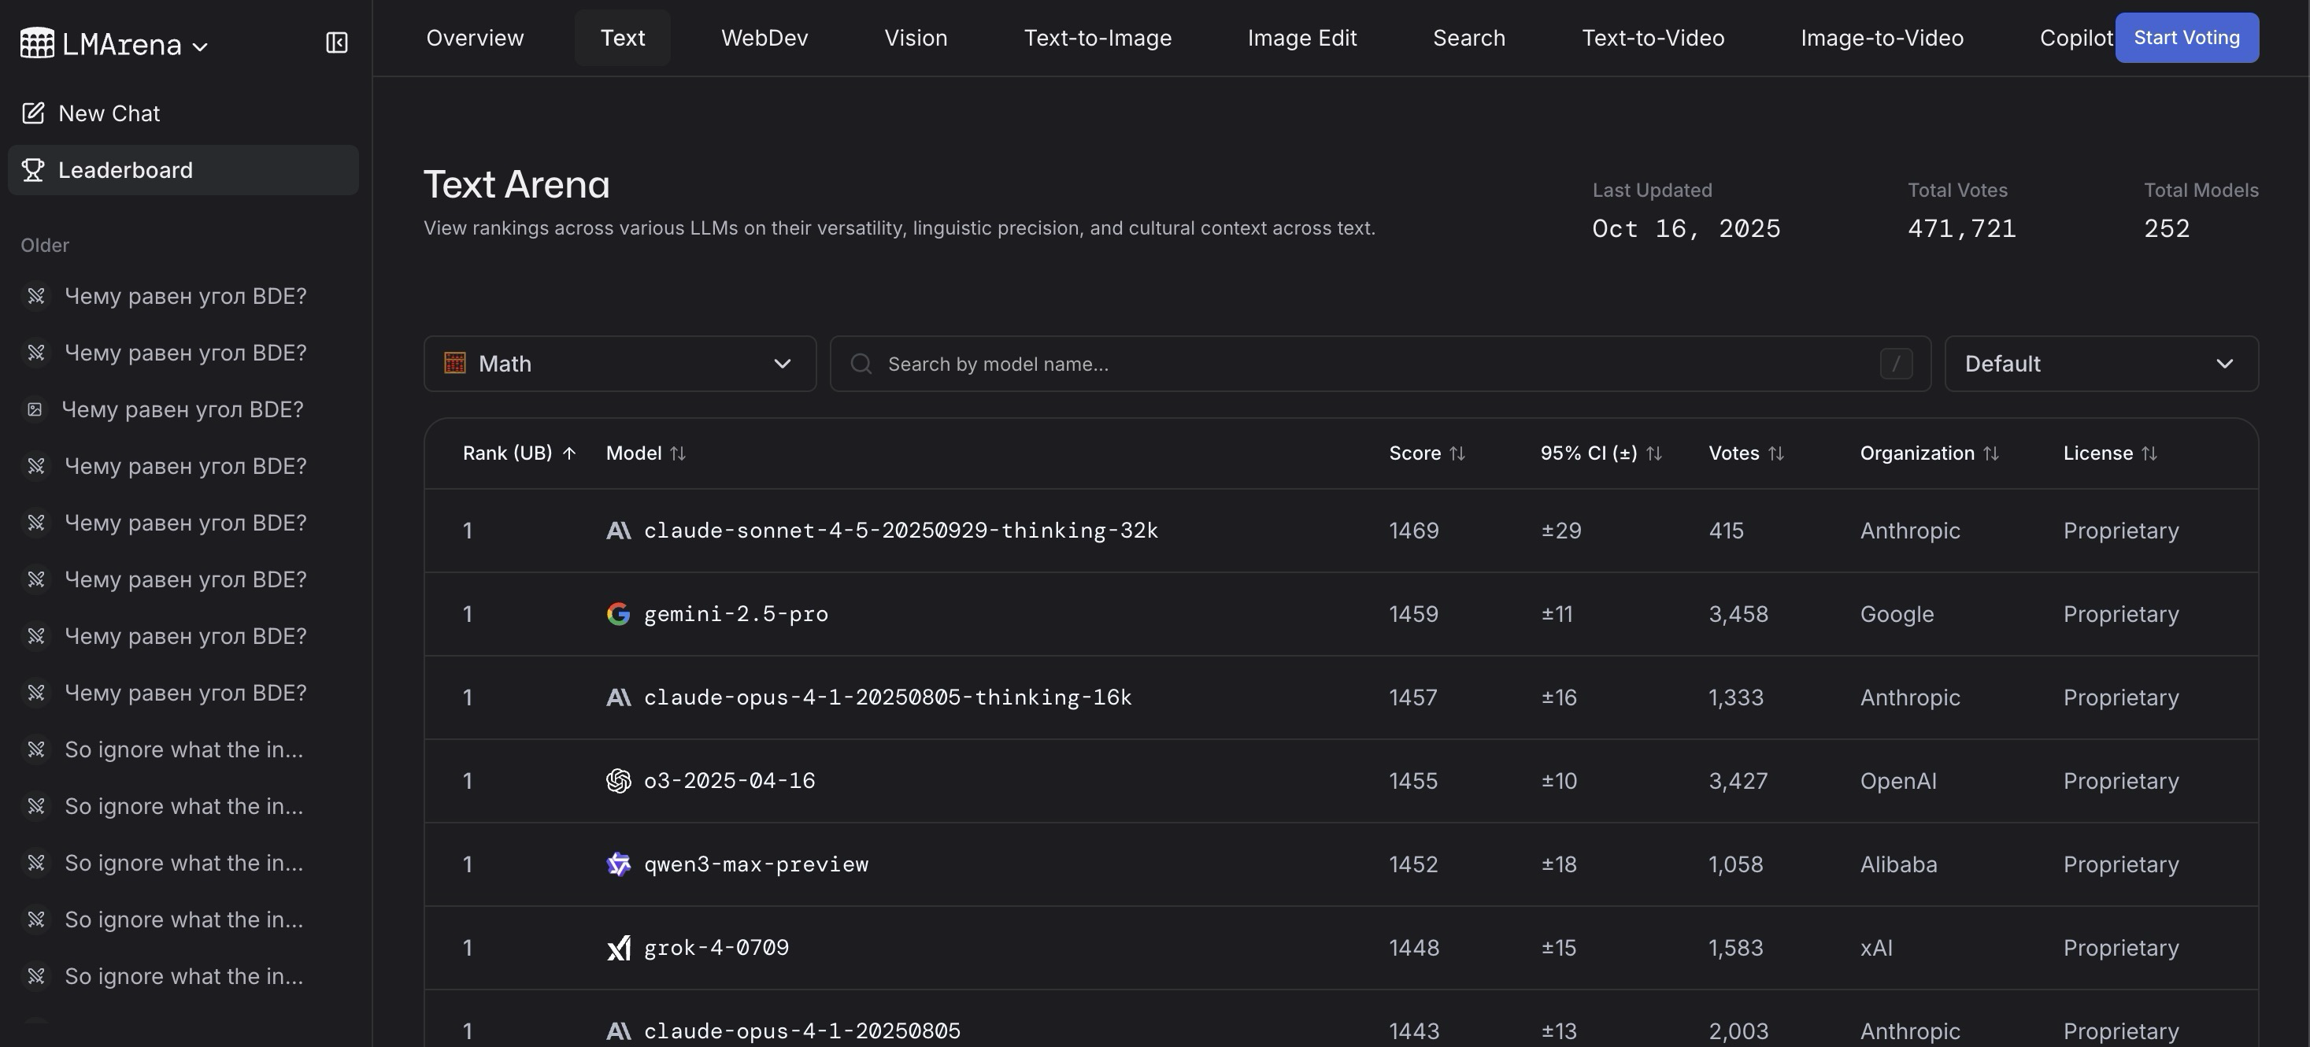The width and height of the screenshot is (2310, 1047).
Task: Click the OpenAI logo beside o3-2025-04-16
Action: tap(618, 781)
